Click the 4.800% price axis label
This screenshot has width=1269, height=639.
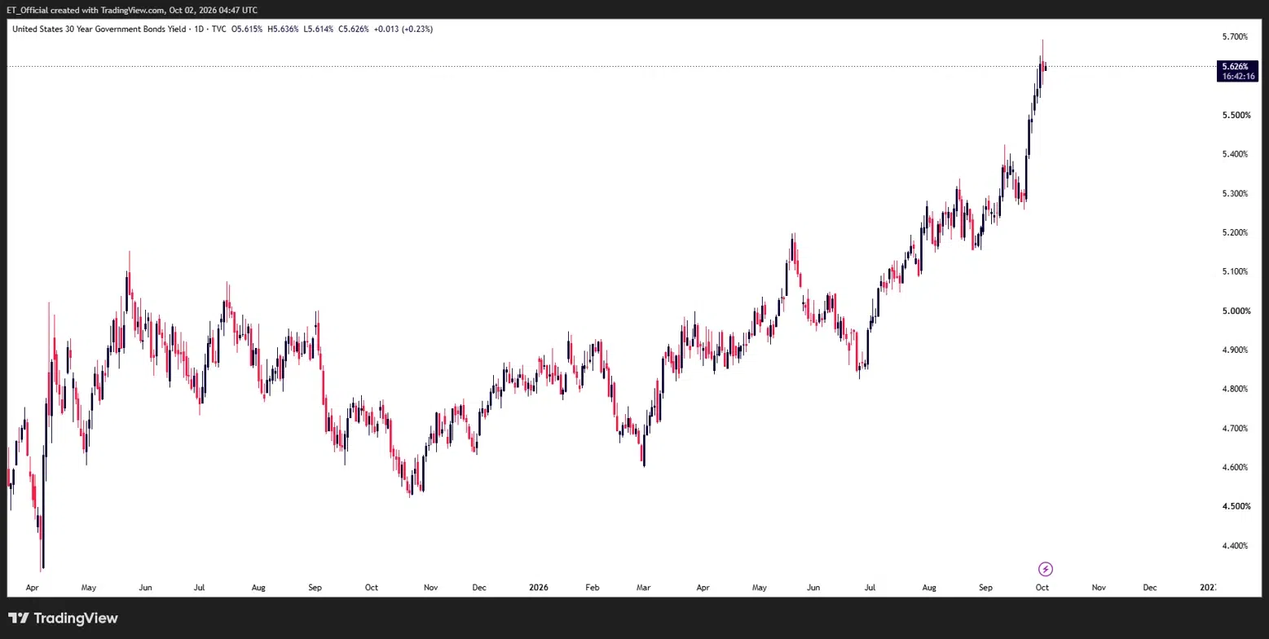(x=1236, y=389)
